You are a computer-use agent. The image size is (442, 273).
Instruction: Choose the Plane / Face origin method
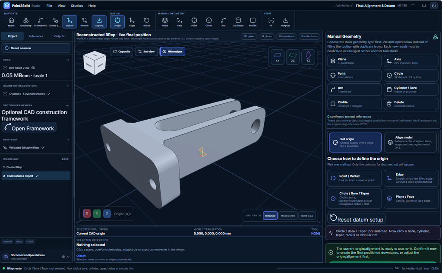pos(411,199)
